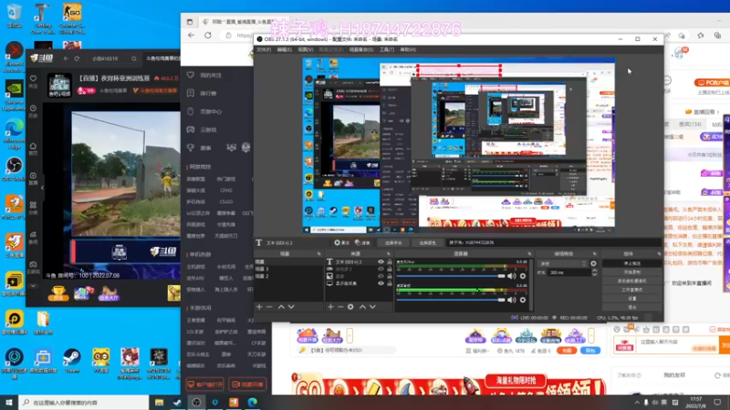
Task: Go back in the browser
Action: (192, 36)
